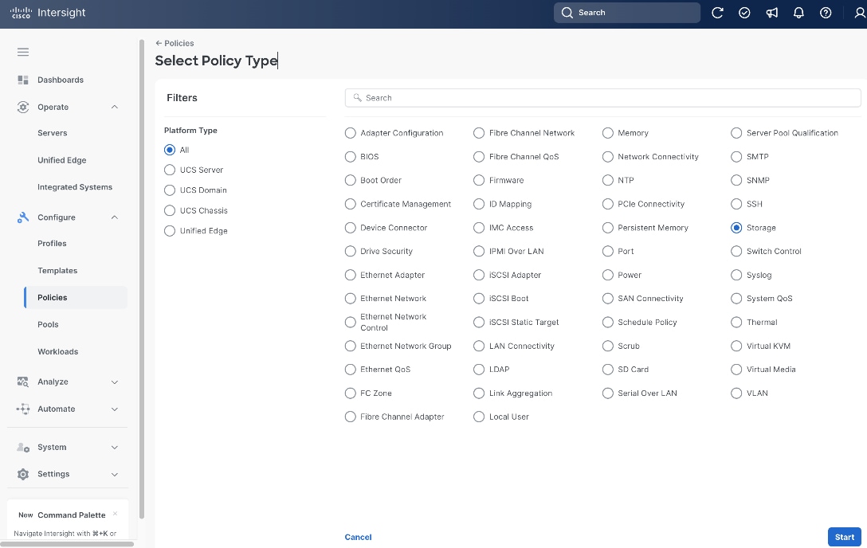Image resolution: width=867 pixels, height=548 pixels.
Task: Open the help question mark icon
Action: point(826,13)
